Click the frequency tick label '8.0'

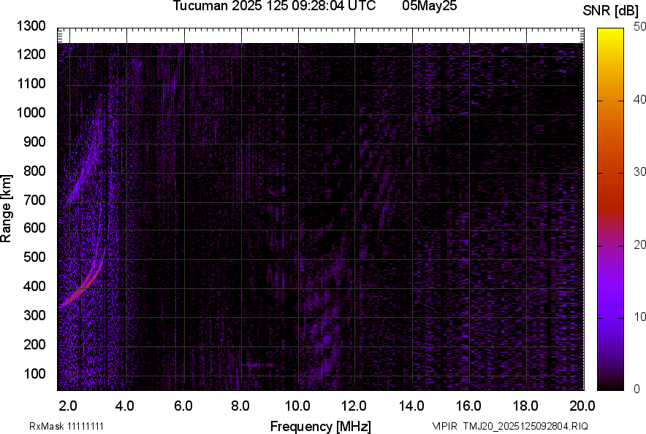(240, 406)
